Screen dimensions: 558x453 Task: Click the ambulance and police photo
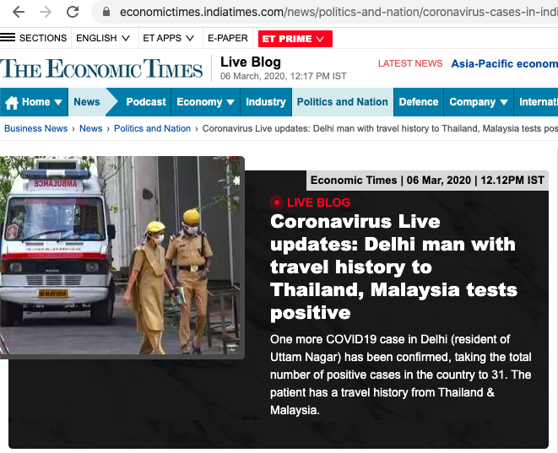pos(122,256)
